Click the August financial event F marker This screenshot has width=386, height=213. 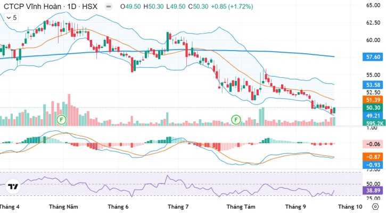point(236,120)
